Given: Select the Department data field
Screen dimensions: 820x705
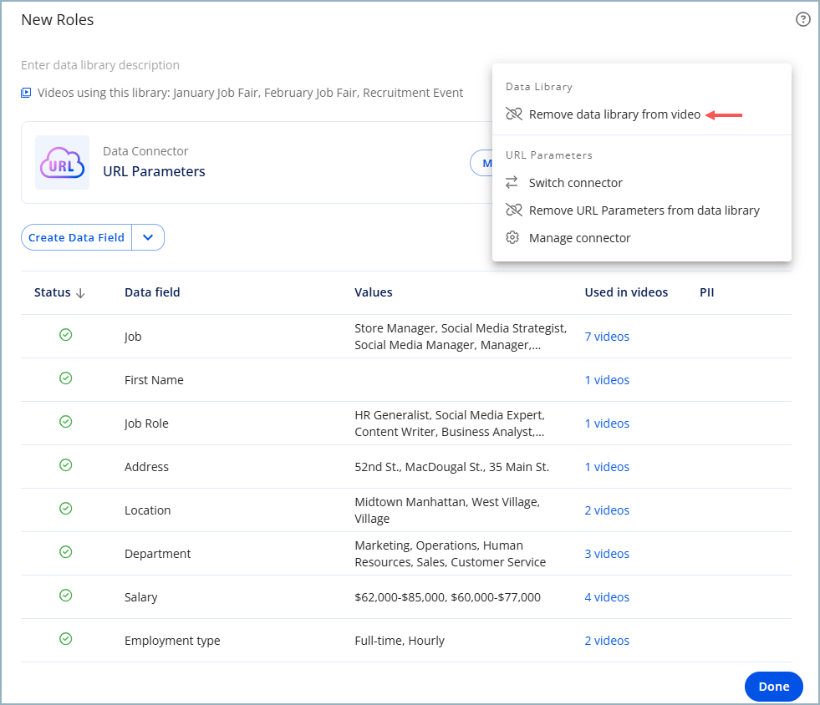Looking at the screenshot, I should click(x=157, y=554).
